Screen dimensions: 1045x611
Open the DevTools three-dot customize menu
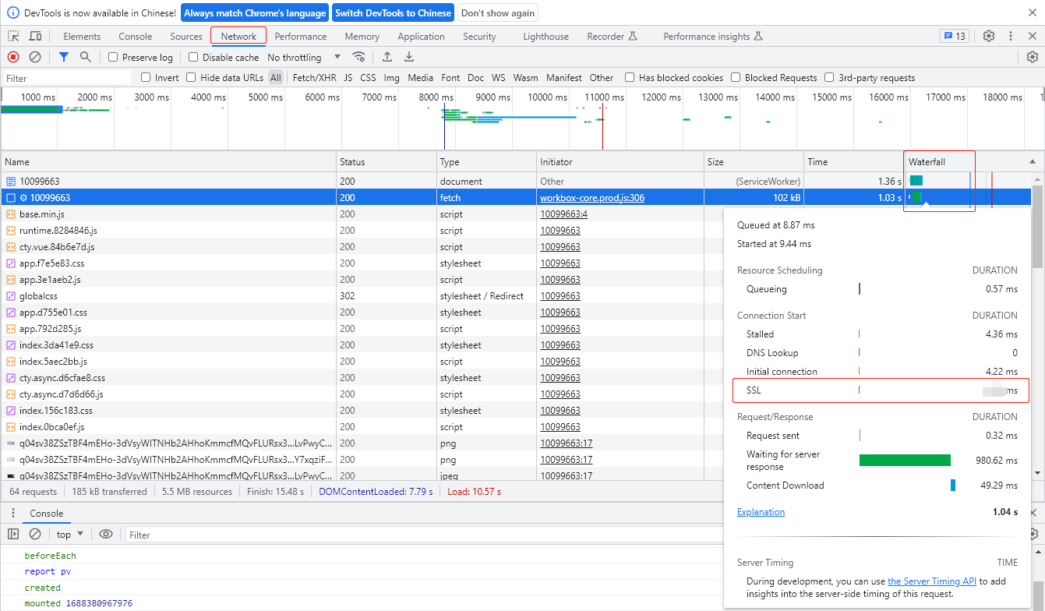coord(1011,36)
